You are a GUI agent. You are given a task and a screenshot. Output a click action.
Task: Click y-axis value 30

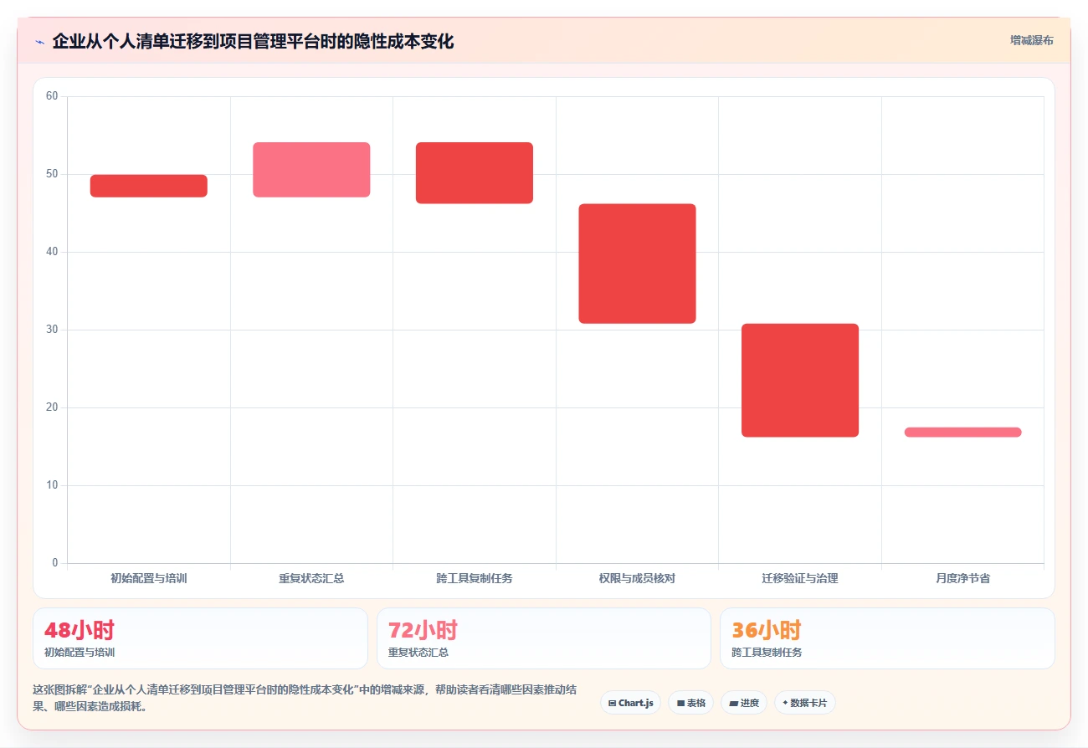tap(52, 330)
